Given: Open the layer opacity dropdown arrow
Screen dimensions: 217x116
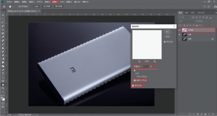Looking at the screenshot, I should coord(210,22).
